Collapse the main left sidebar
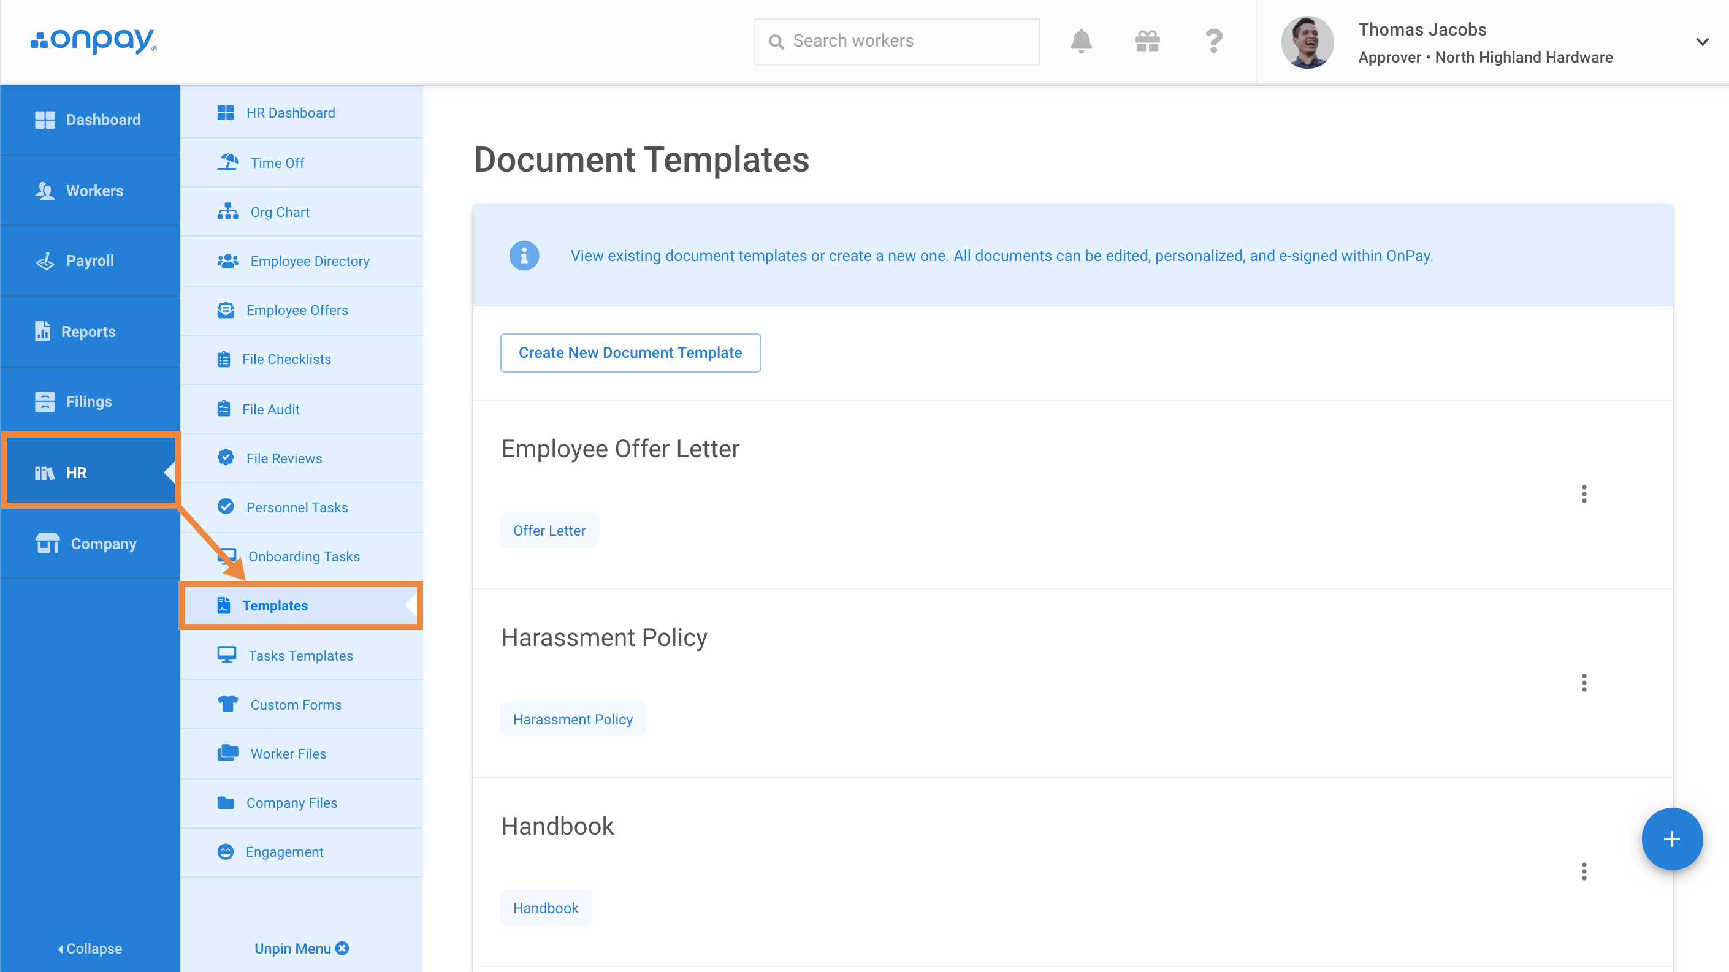The height and width of the screenshot is (972, 1729). click(x=90, y=949)
